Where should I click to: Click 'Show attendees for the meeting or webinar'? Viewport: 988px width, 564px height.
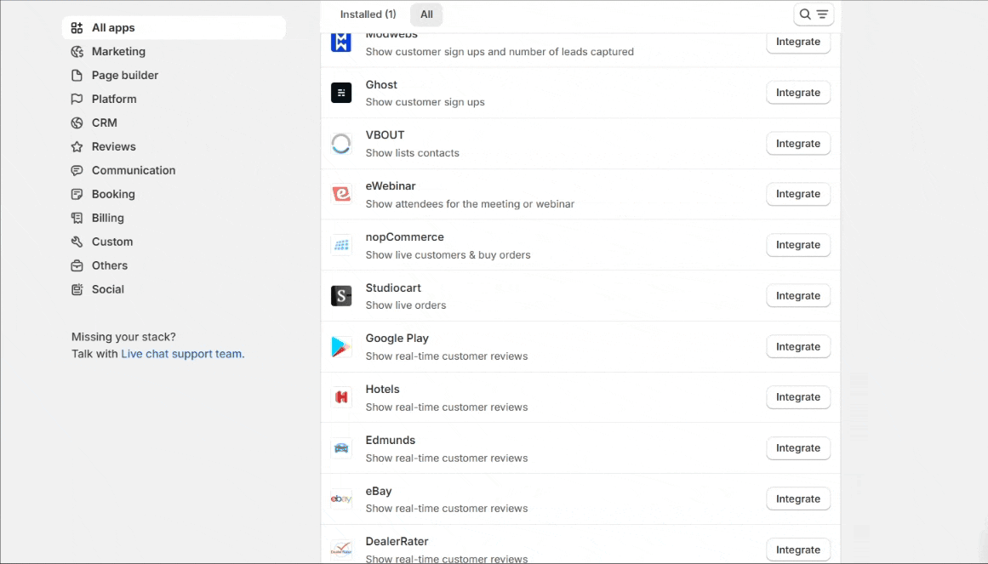pos(470,204)
